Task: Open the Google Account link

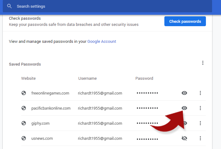Action: coord(102,42)
